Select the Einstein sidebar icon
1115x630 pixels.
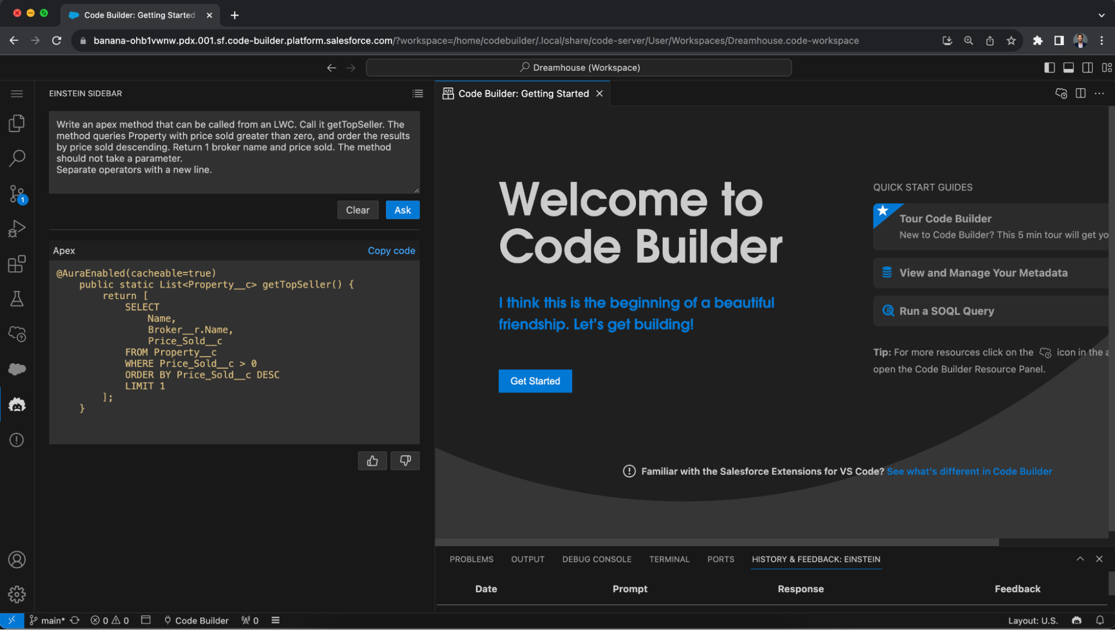tap(17, 404)
